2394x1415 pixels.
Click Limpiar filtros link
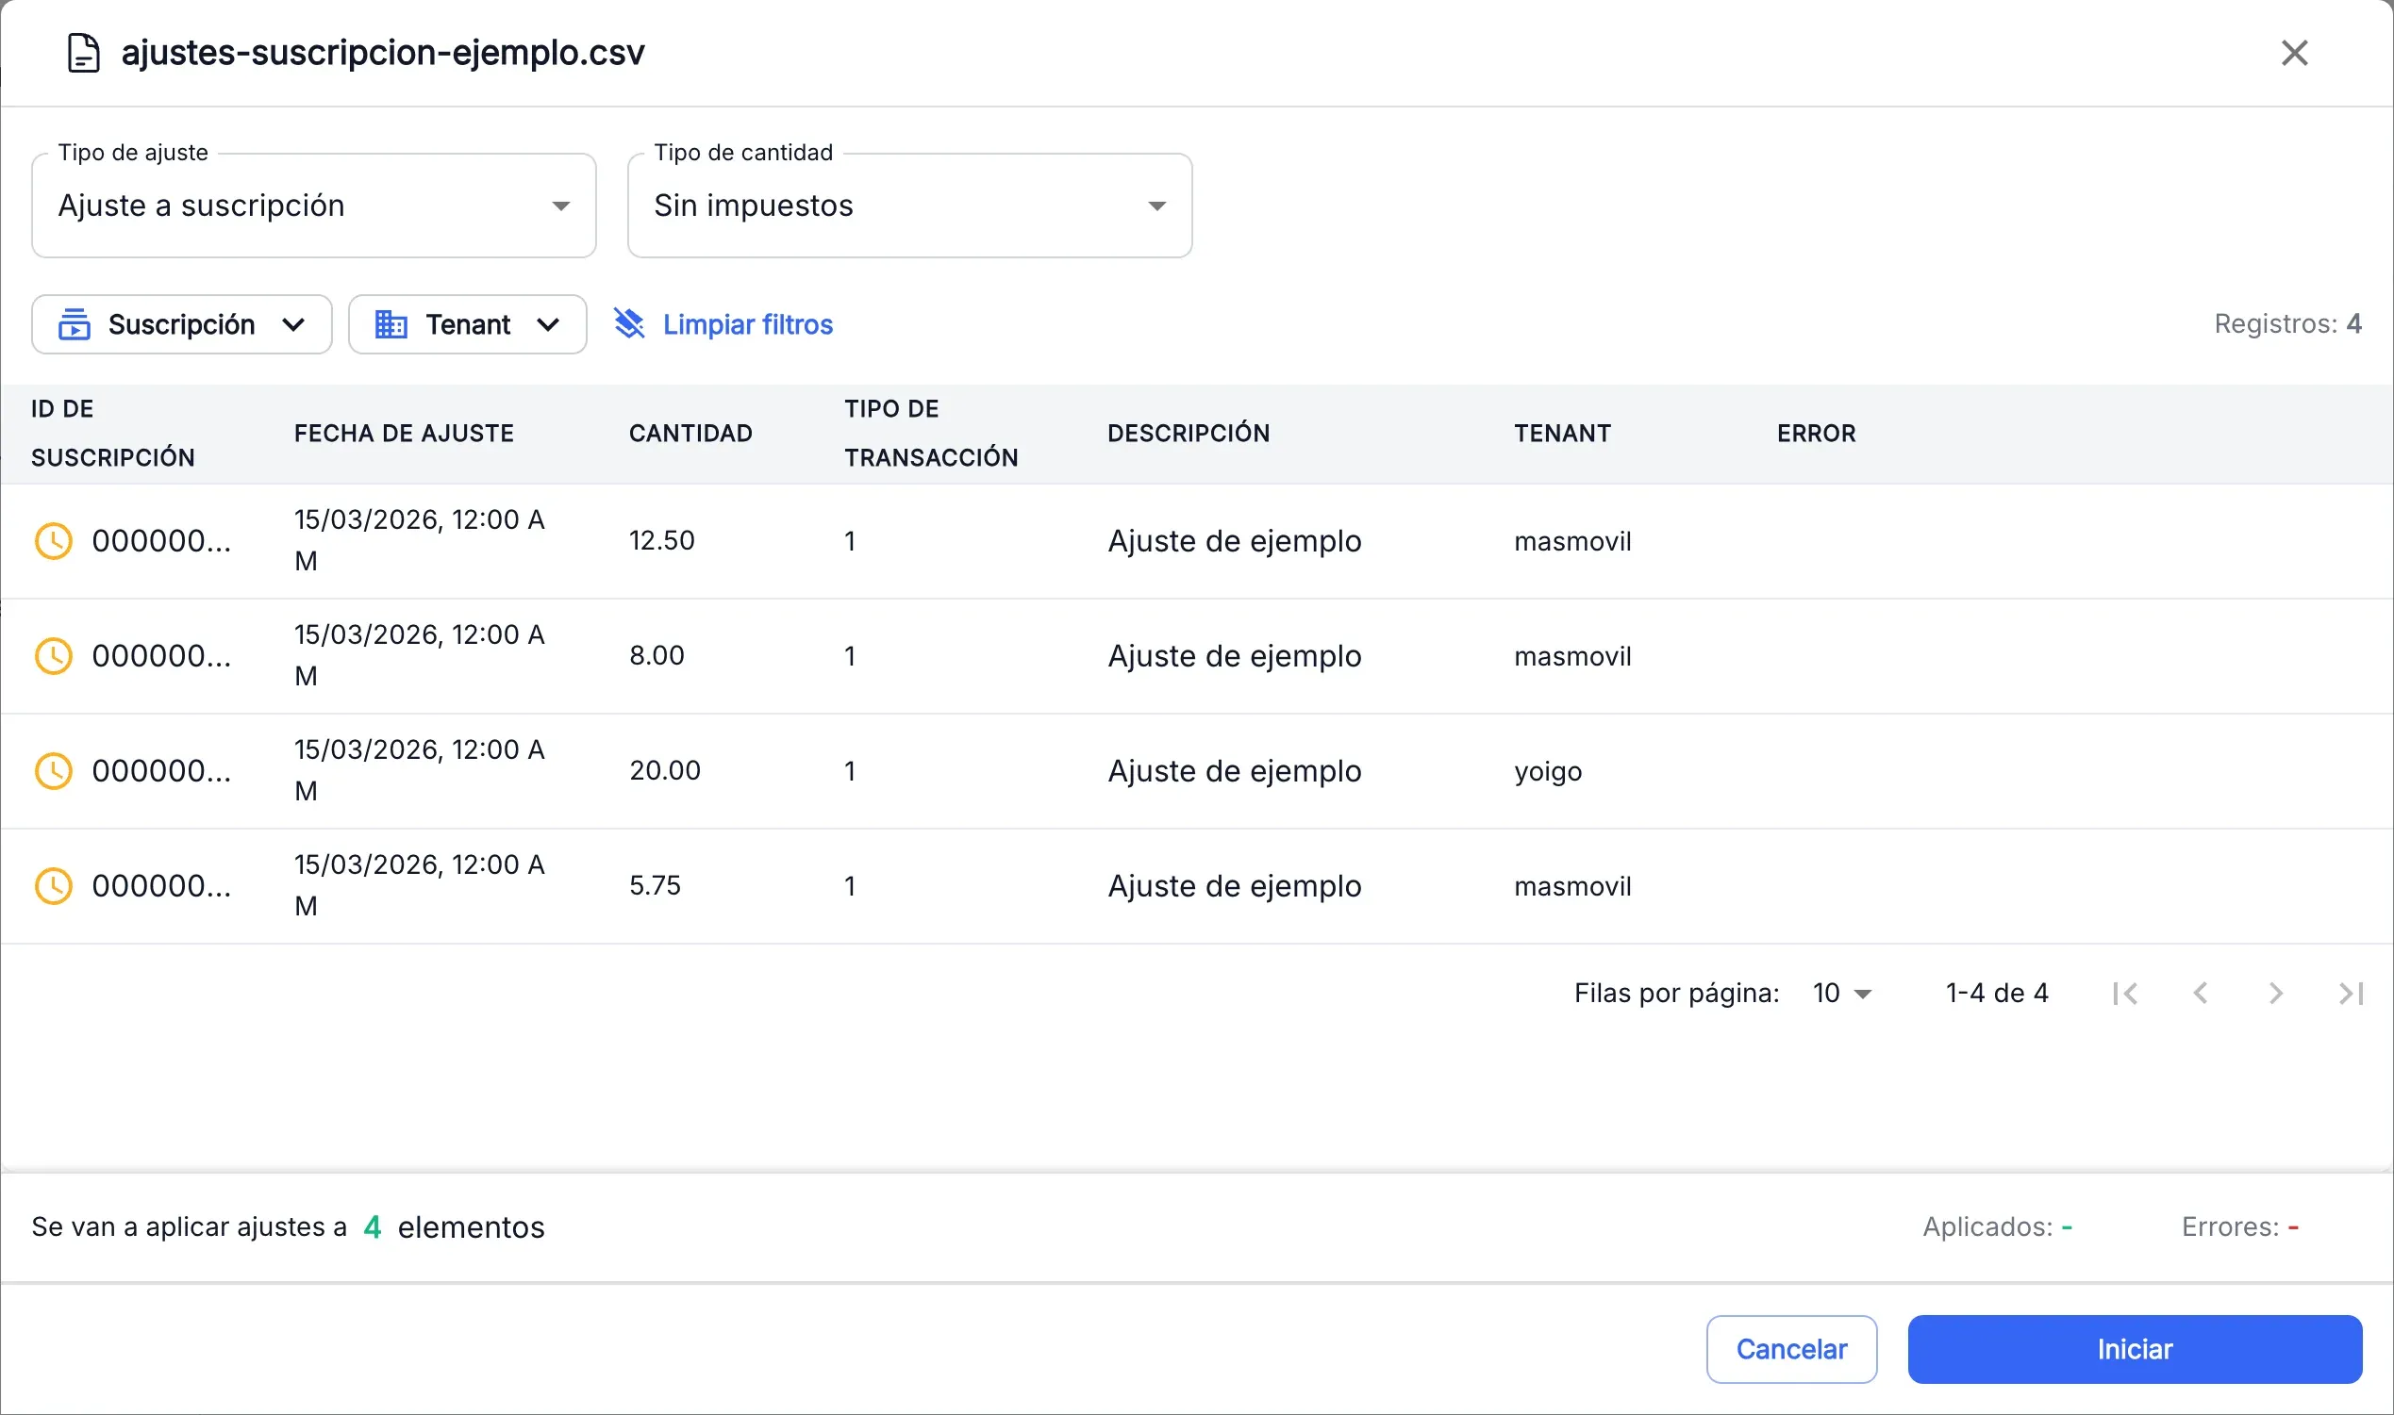(748, 324)
